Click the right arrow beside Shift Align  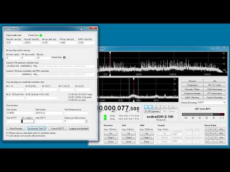(x=152, y=137)
